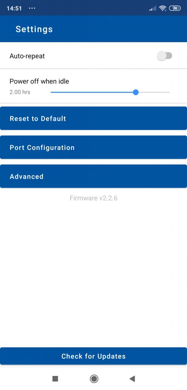Toggle the Auto-repeat switch
This screenshot has width=187, height=390.
click(165, 56)
